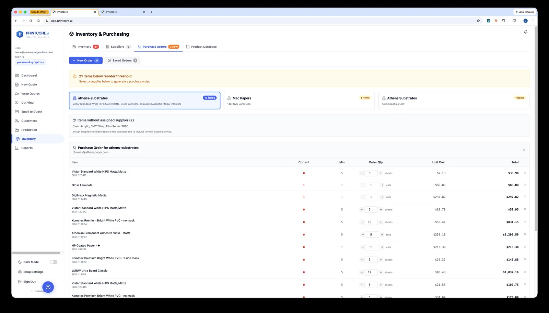This screenshot has height=313, width=549.
Task: Increase quantity for Vistar SKU 120411
Action: [x=381, y=173]
